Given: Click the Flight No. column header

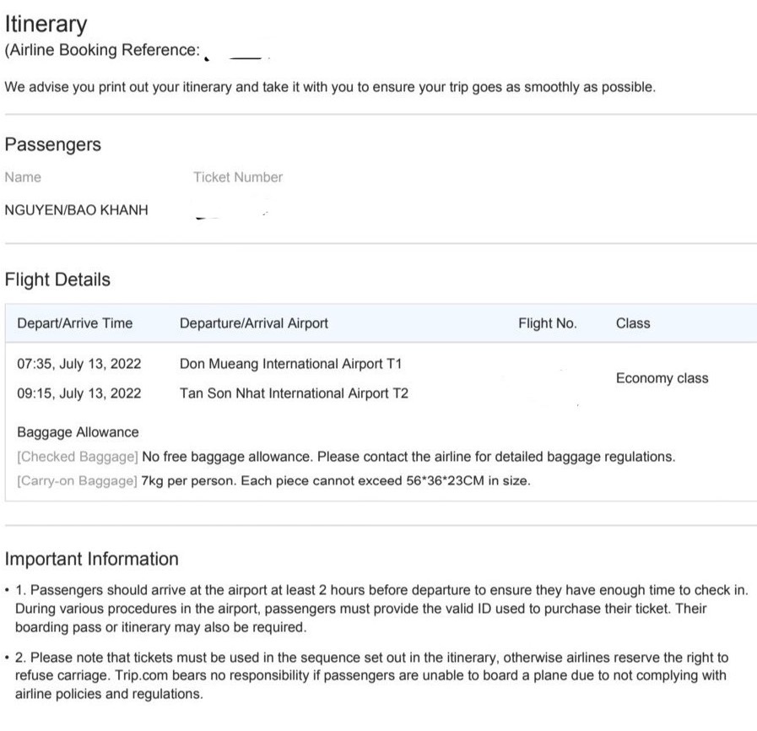Looking at the screenshot, I should [x=547, y=323].
